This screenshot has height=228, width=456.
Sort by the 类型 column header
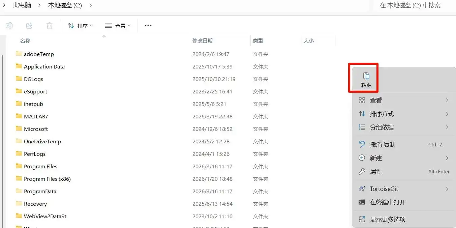pos(258,40)
